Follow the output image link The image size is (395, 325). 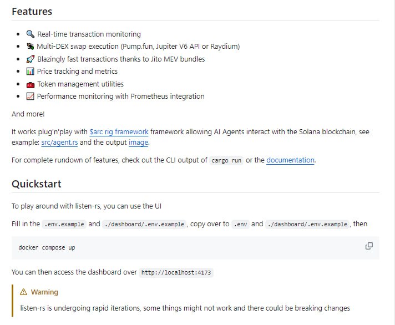pos(139,143)
